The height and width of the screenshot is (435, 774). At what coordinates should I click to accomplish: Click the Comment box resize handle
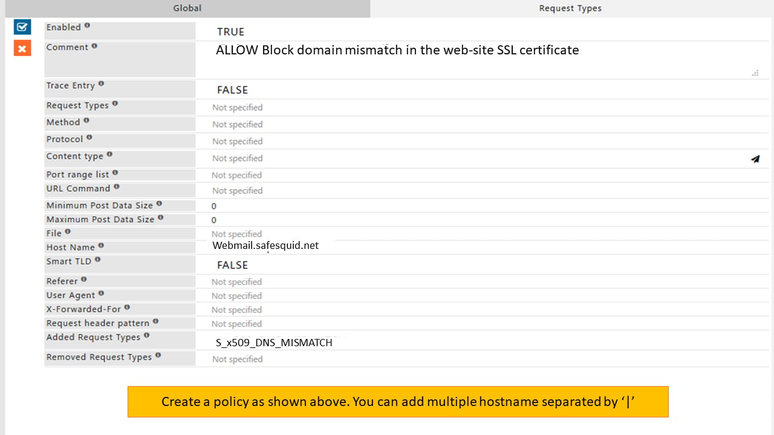point(755,73)
